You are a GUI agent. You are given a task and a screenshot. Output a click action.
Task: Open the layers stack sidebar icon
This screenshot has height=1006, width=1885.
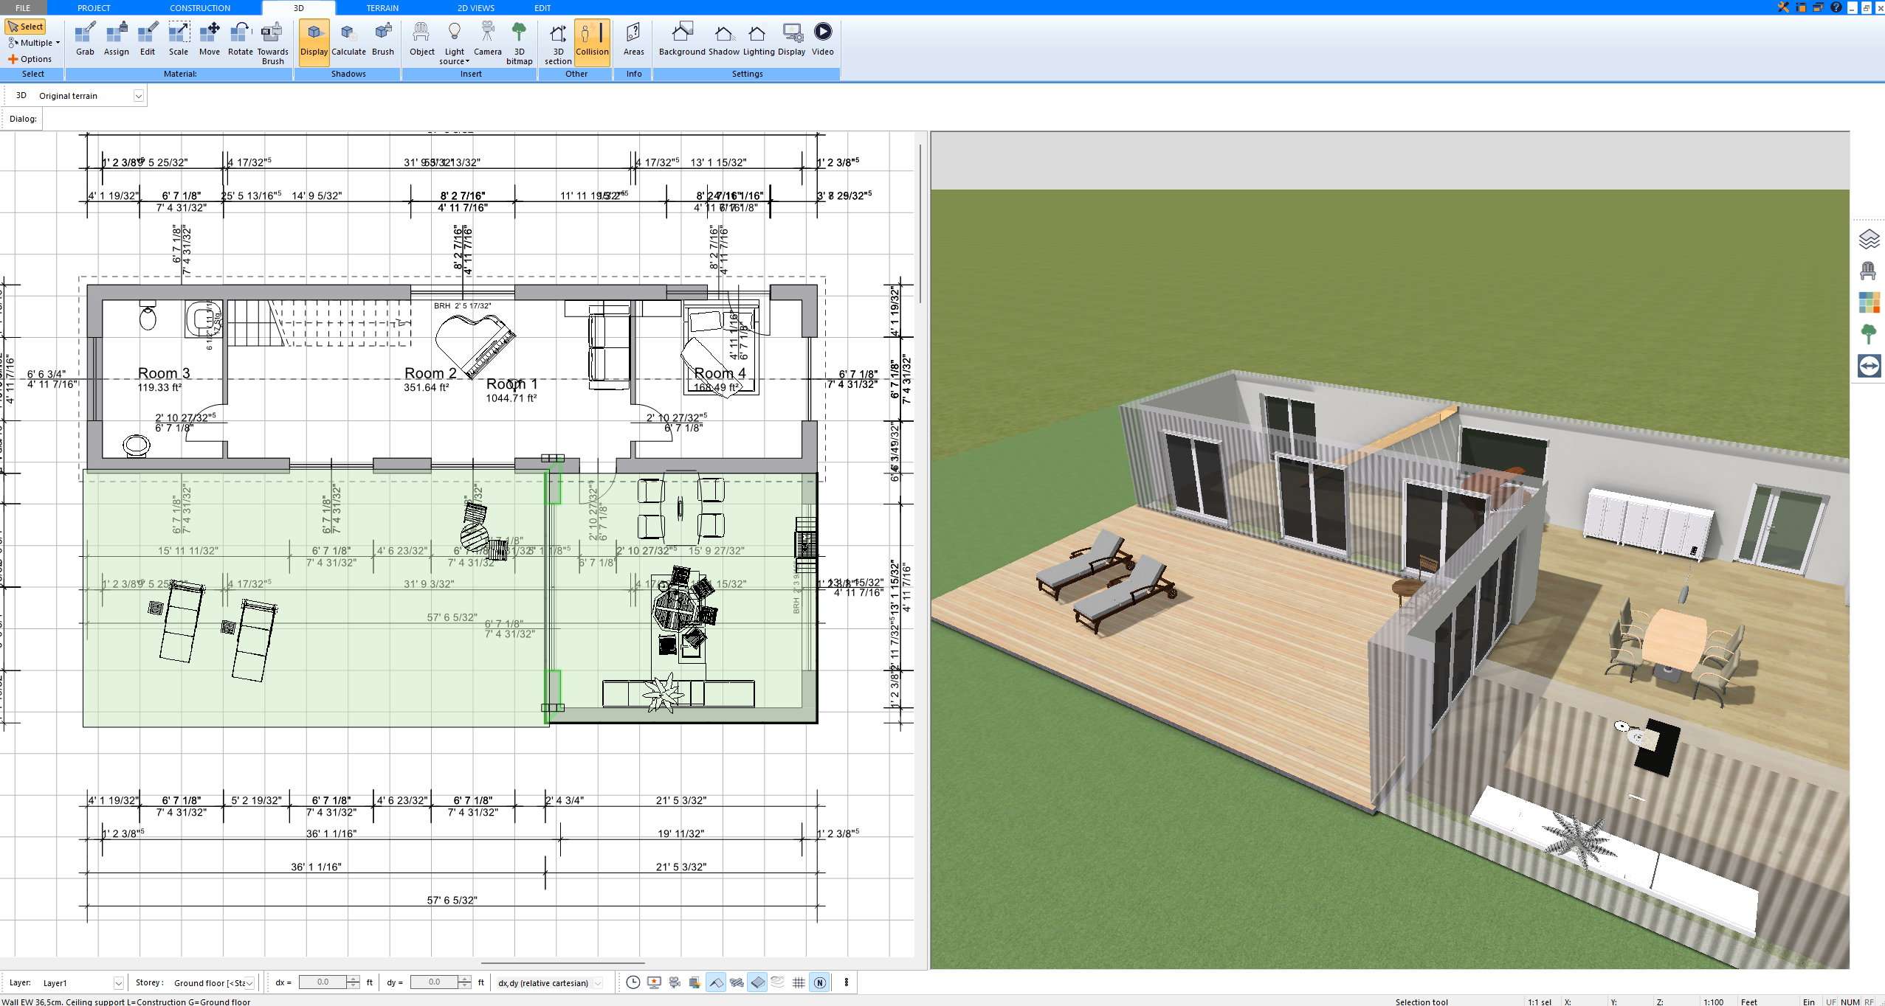click(1869, 239)
